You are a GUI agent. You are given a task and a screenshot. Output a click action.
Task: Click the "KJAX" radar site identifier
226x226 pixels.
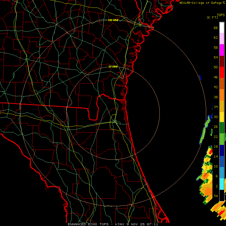120,224
